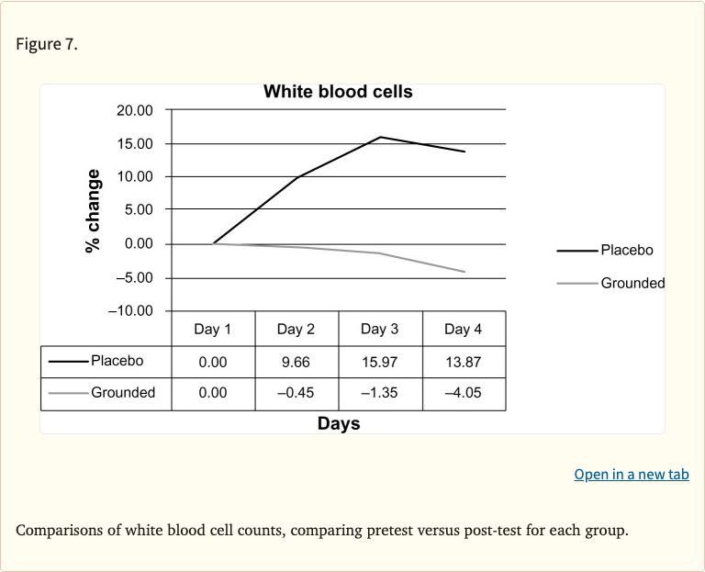Screen dimensions: 705x572
Task: Select the Day 3 column header
Action: [x=379, y=329]
